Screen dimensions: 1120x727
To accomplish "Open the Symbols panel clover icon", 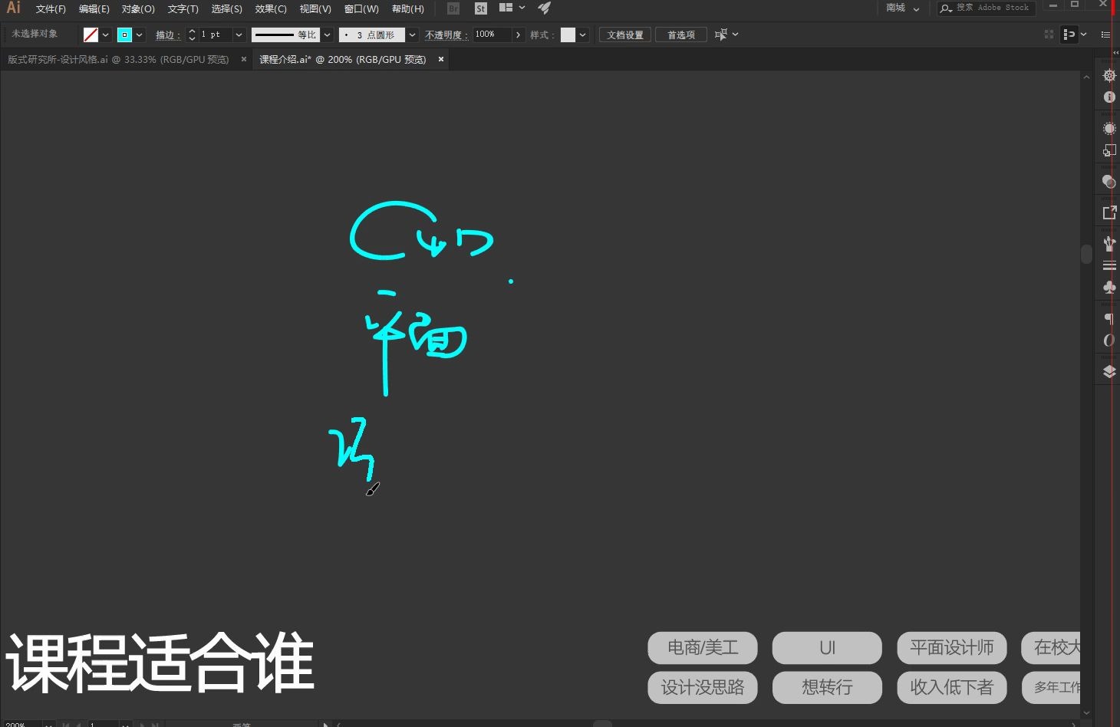I will pos(1108,288).
